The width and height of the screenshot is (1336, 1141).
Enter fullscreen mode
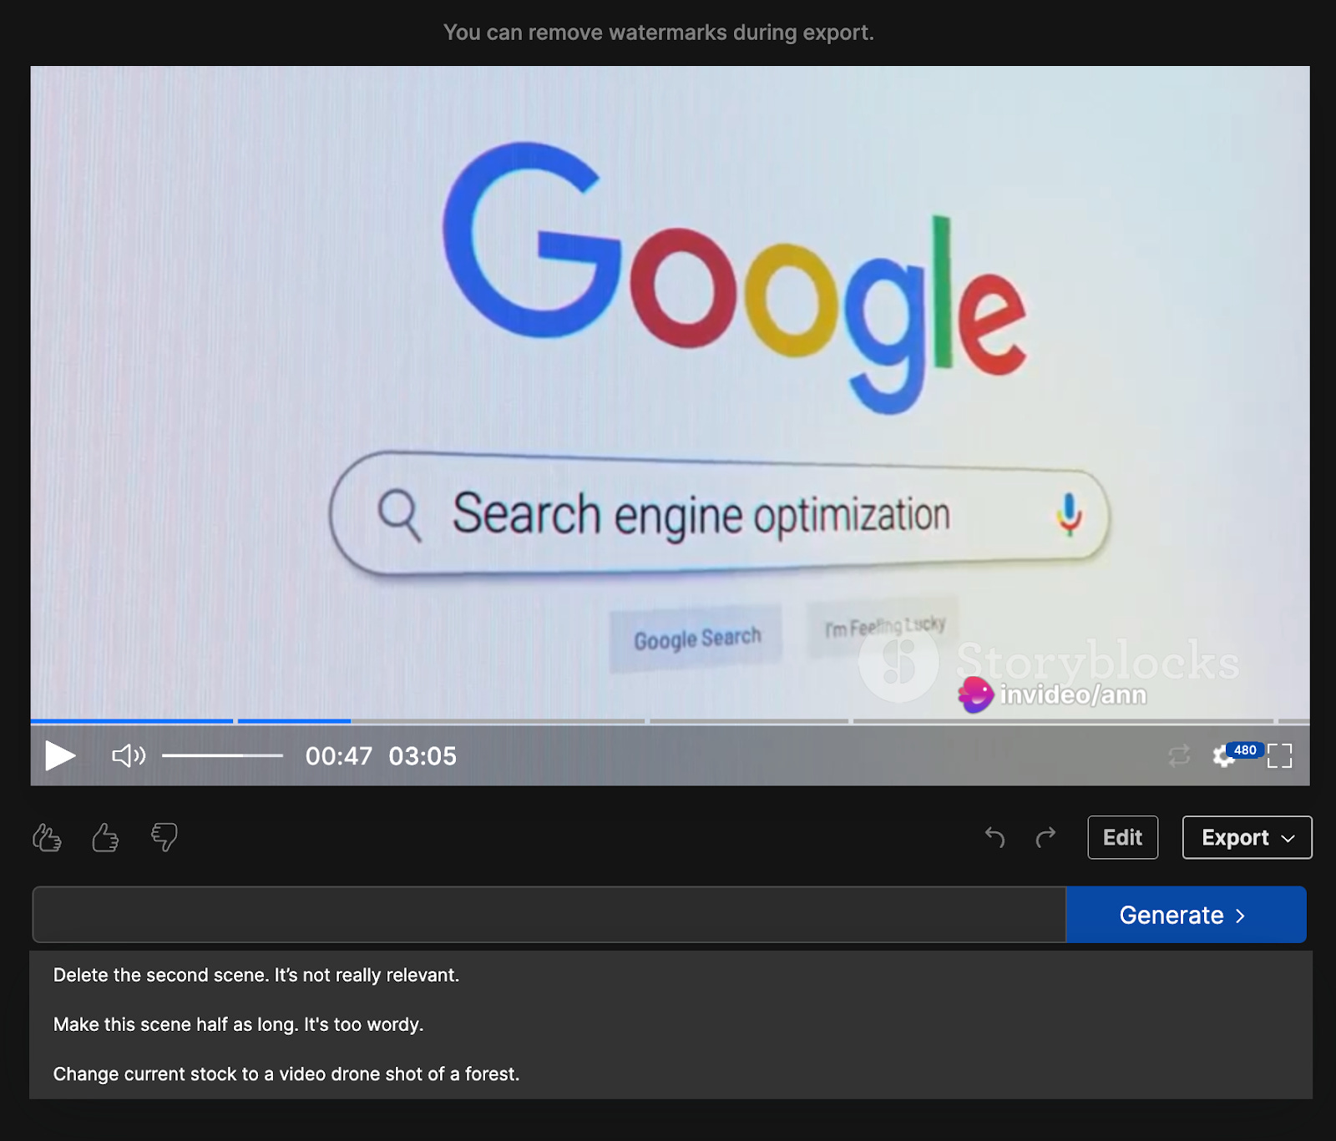tap(1279, 756)
